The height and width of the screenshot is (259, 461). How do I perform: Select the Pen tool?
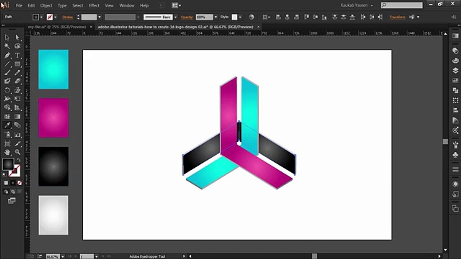[7, 55]
